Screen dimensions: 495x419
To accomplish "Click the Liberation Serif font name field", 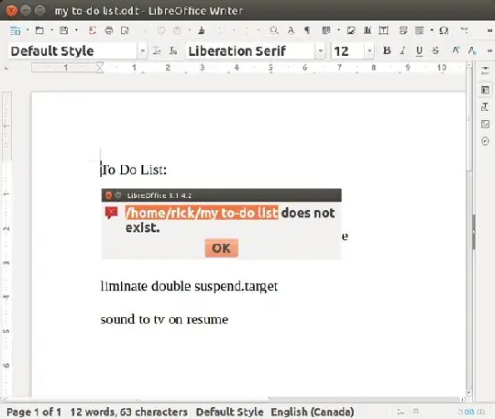I will [250, 50].
